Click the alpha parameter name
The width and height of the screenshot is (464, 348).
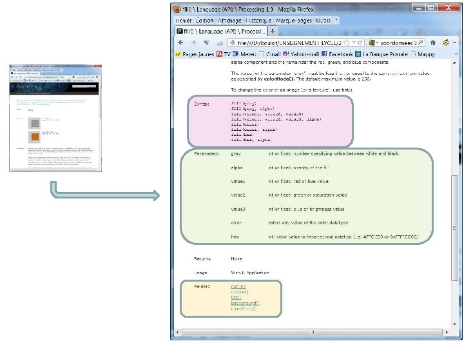pos(237,168)
